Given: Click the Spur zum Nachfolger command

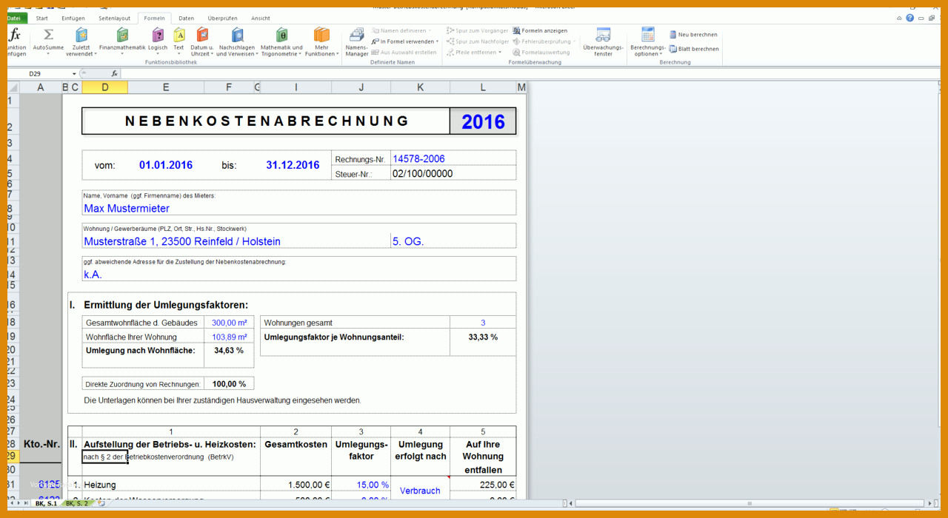Looking at the screenshot, I should (478, 41).
